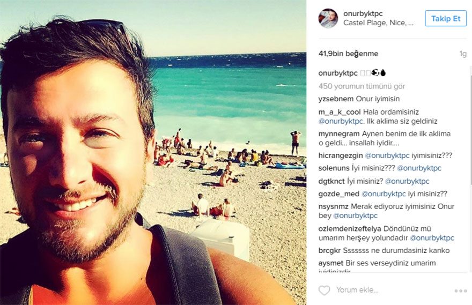Open onurbyktpc profile picture avatar
The width and height of the screenshot is (472, 305).
click(x=328, y=18)
